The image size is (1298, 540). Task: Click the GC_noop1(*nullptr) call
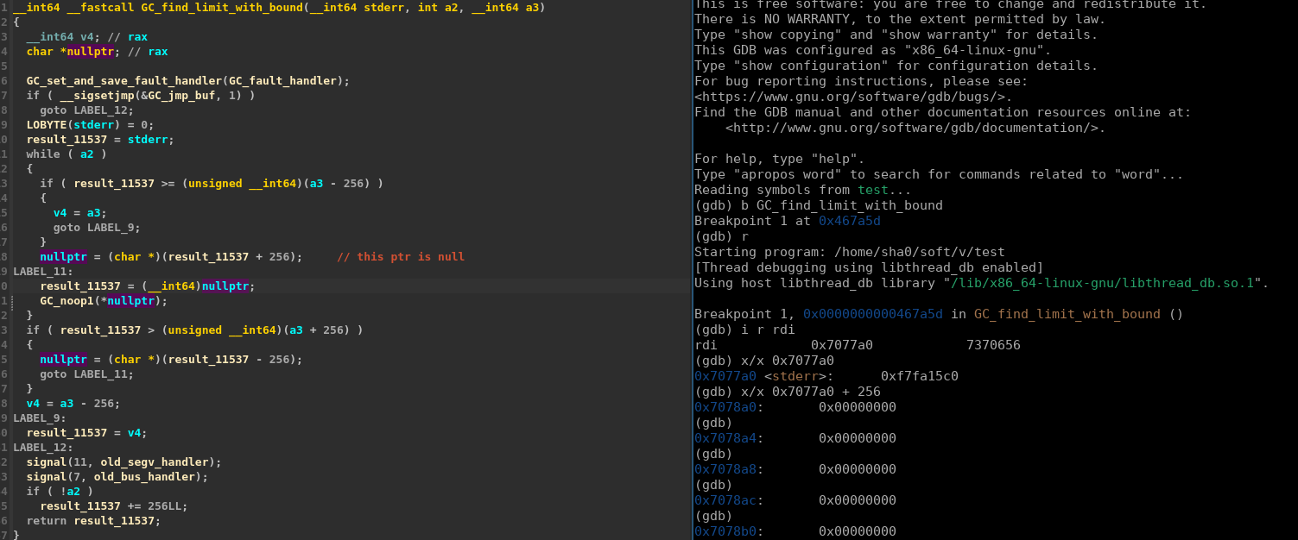104,301
